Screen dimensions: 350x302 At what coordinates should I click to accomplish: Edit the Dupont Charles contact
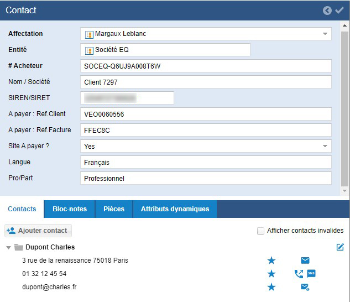[340, 247]
